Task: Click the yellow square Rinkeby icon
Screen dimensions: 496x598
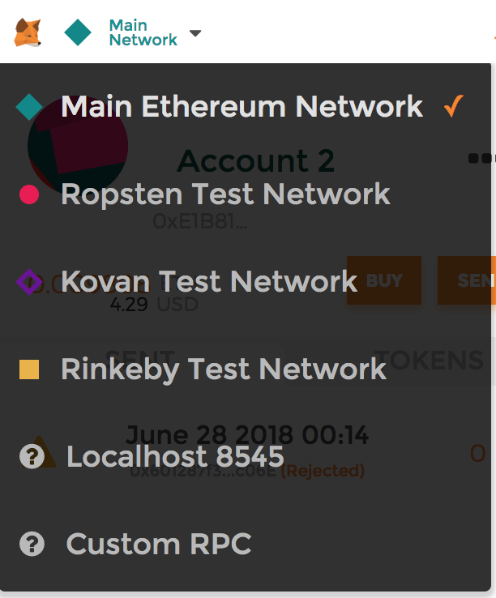Action: 29,369
